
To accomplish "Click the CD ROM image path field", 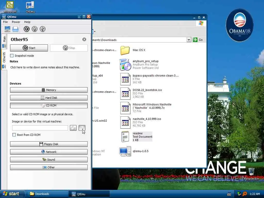I will click(x=40, y=128).
